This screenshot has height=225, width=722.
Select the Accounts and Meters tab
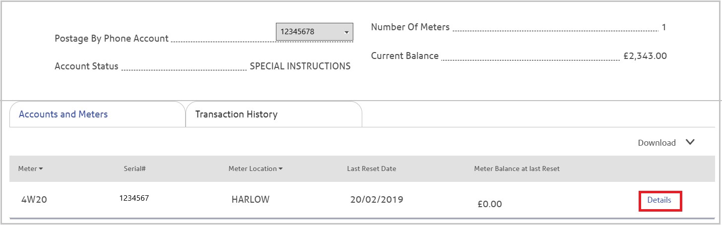97,114
